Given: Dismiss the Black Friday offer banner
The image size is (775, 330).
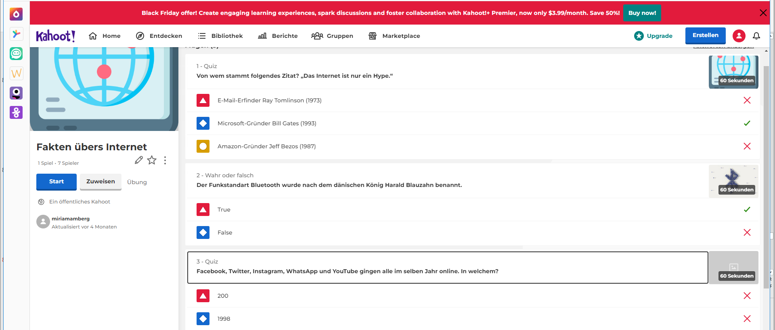Looking at the screenshot, I should pos(763,13).
